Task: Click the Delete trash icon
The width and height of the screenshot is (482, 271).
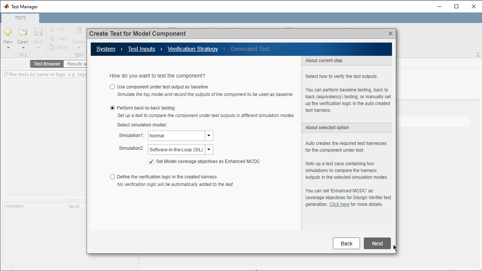Action: click(x=79, y=30)
